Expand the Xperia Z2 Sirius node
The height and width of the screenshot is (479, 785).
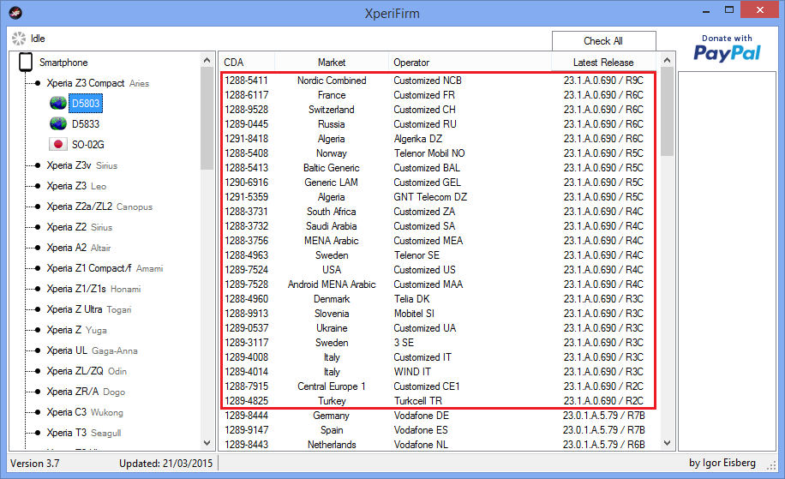tap(38, 227)
